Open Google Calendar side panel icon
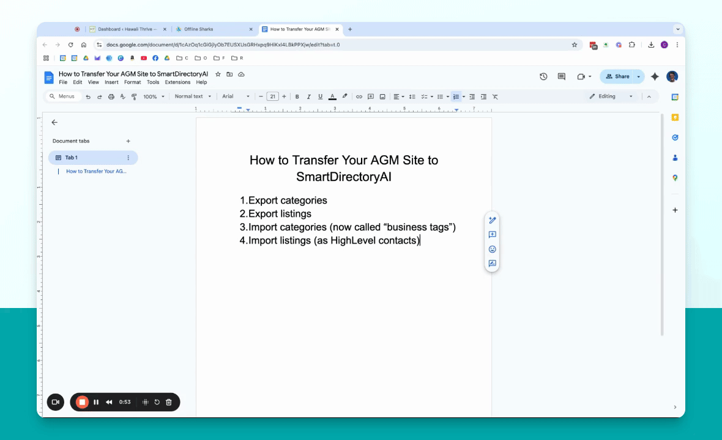The height and width of the screenshot is (440, 722). tap(675, 97)
